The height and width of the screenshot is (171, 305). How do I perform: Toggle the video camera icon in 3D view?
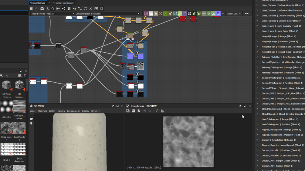(31, 119)
